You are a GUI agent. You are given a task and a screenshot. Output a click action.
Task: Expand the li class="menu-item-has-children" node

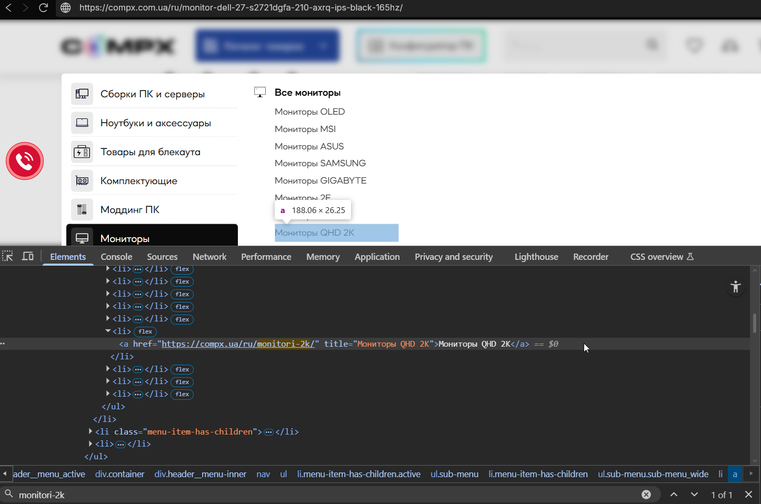tap(91, 431)
